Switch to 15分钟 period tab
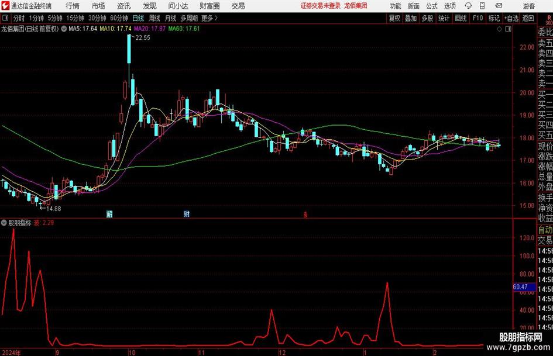The image size is (553, 356). (75, 18)
